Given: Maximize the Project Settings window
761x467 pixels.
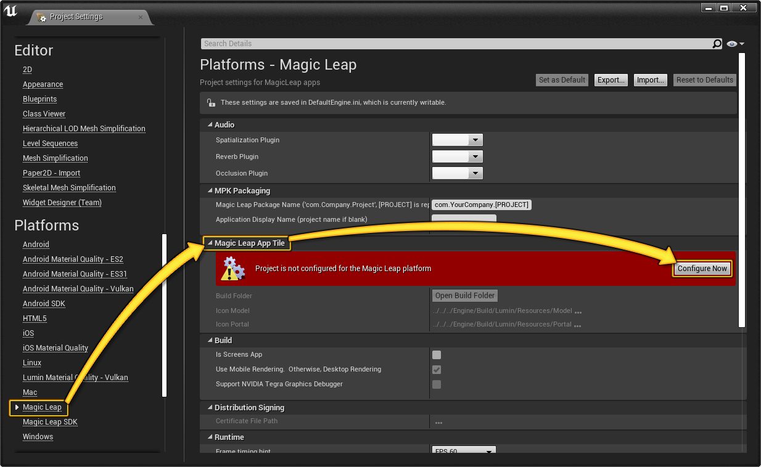Looking at the screenshot, I should [x=725, y=7].
